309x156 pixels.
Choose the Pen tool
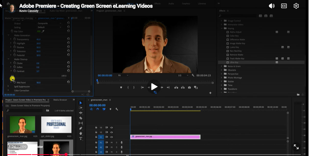tap(81, 128)
